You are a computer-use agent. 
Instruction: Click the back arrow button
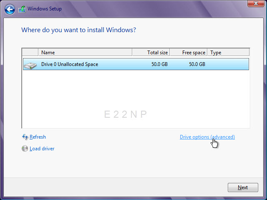click(10, 9)
